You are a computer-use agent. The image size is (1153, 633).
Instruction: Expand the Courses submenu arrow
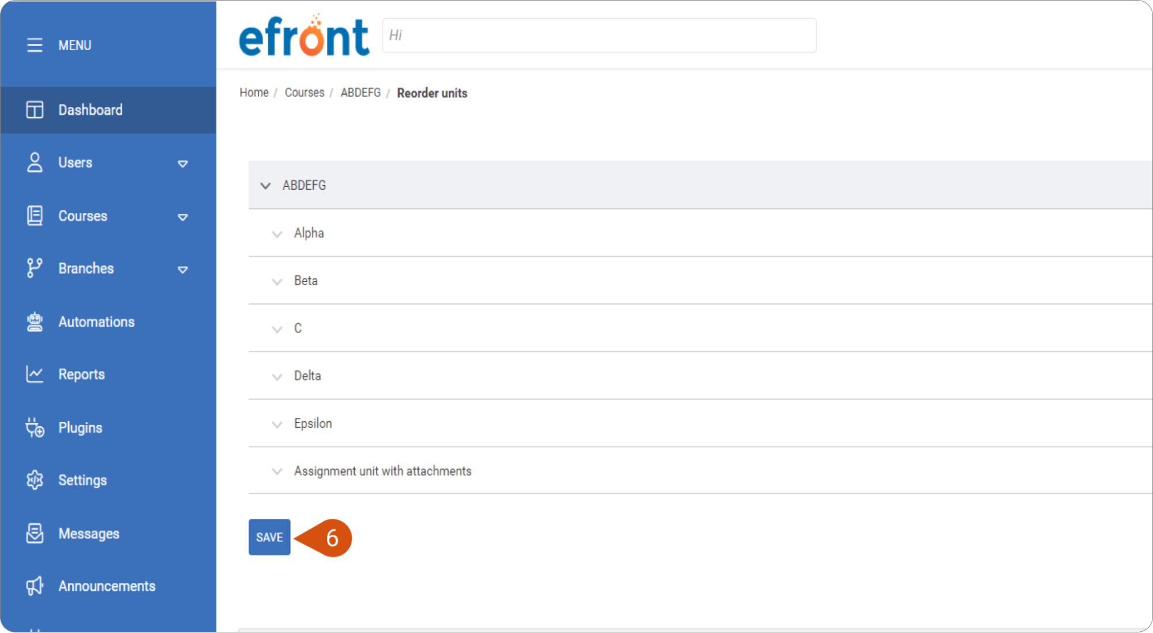tap(183, 217)
